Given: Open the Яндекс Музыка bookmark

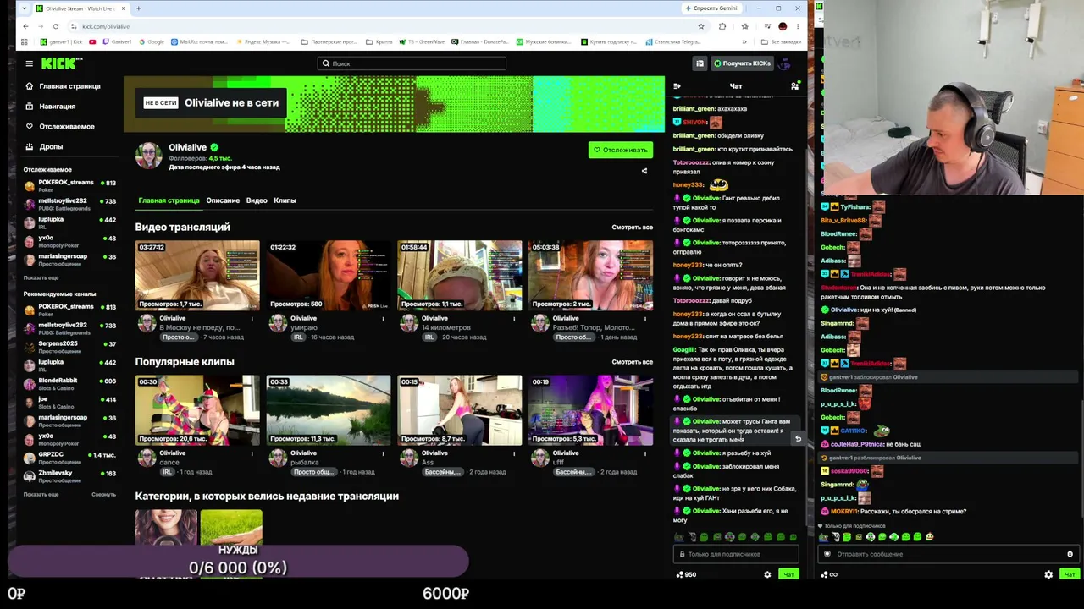Looking at the screenshot, I should pos(263,41).
